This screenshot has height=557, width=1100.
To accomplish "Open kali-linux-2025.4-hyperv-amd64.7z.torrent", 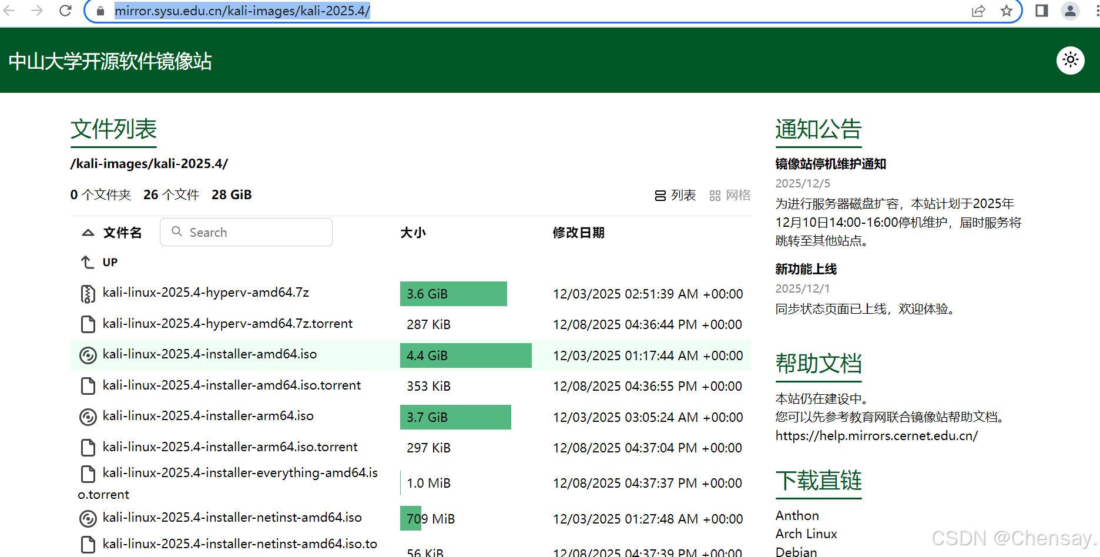I will click(227, 324).
